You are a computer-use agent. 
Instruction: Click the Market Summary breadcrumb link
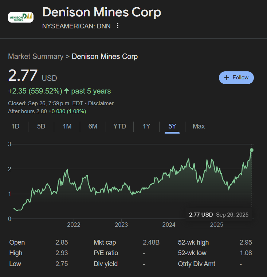pyautogui.click(x=36, y=56)
